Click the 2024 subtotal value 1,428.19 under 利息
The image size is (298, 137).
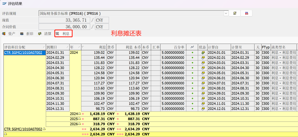point(98,114)
